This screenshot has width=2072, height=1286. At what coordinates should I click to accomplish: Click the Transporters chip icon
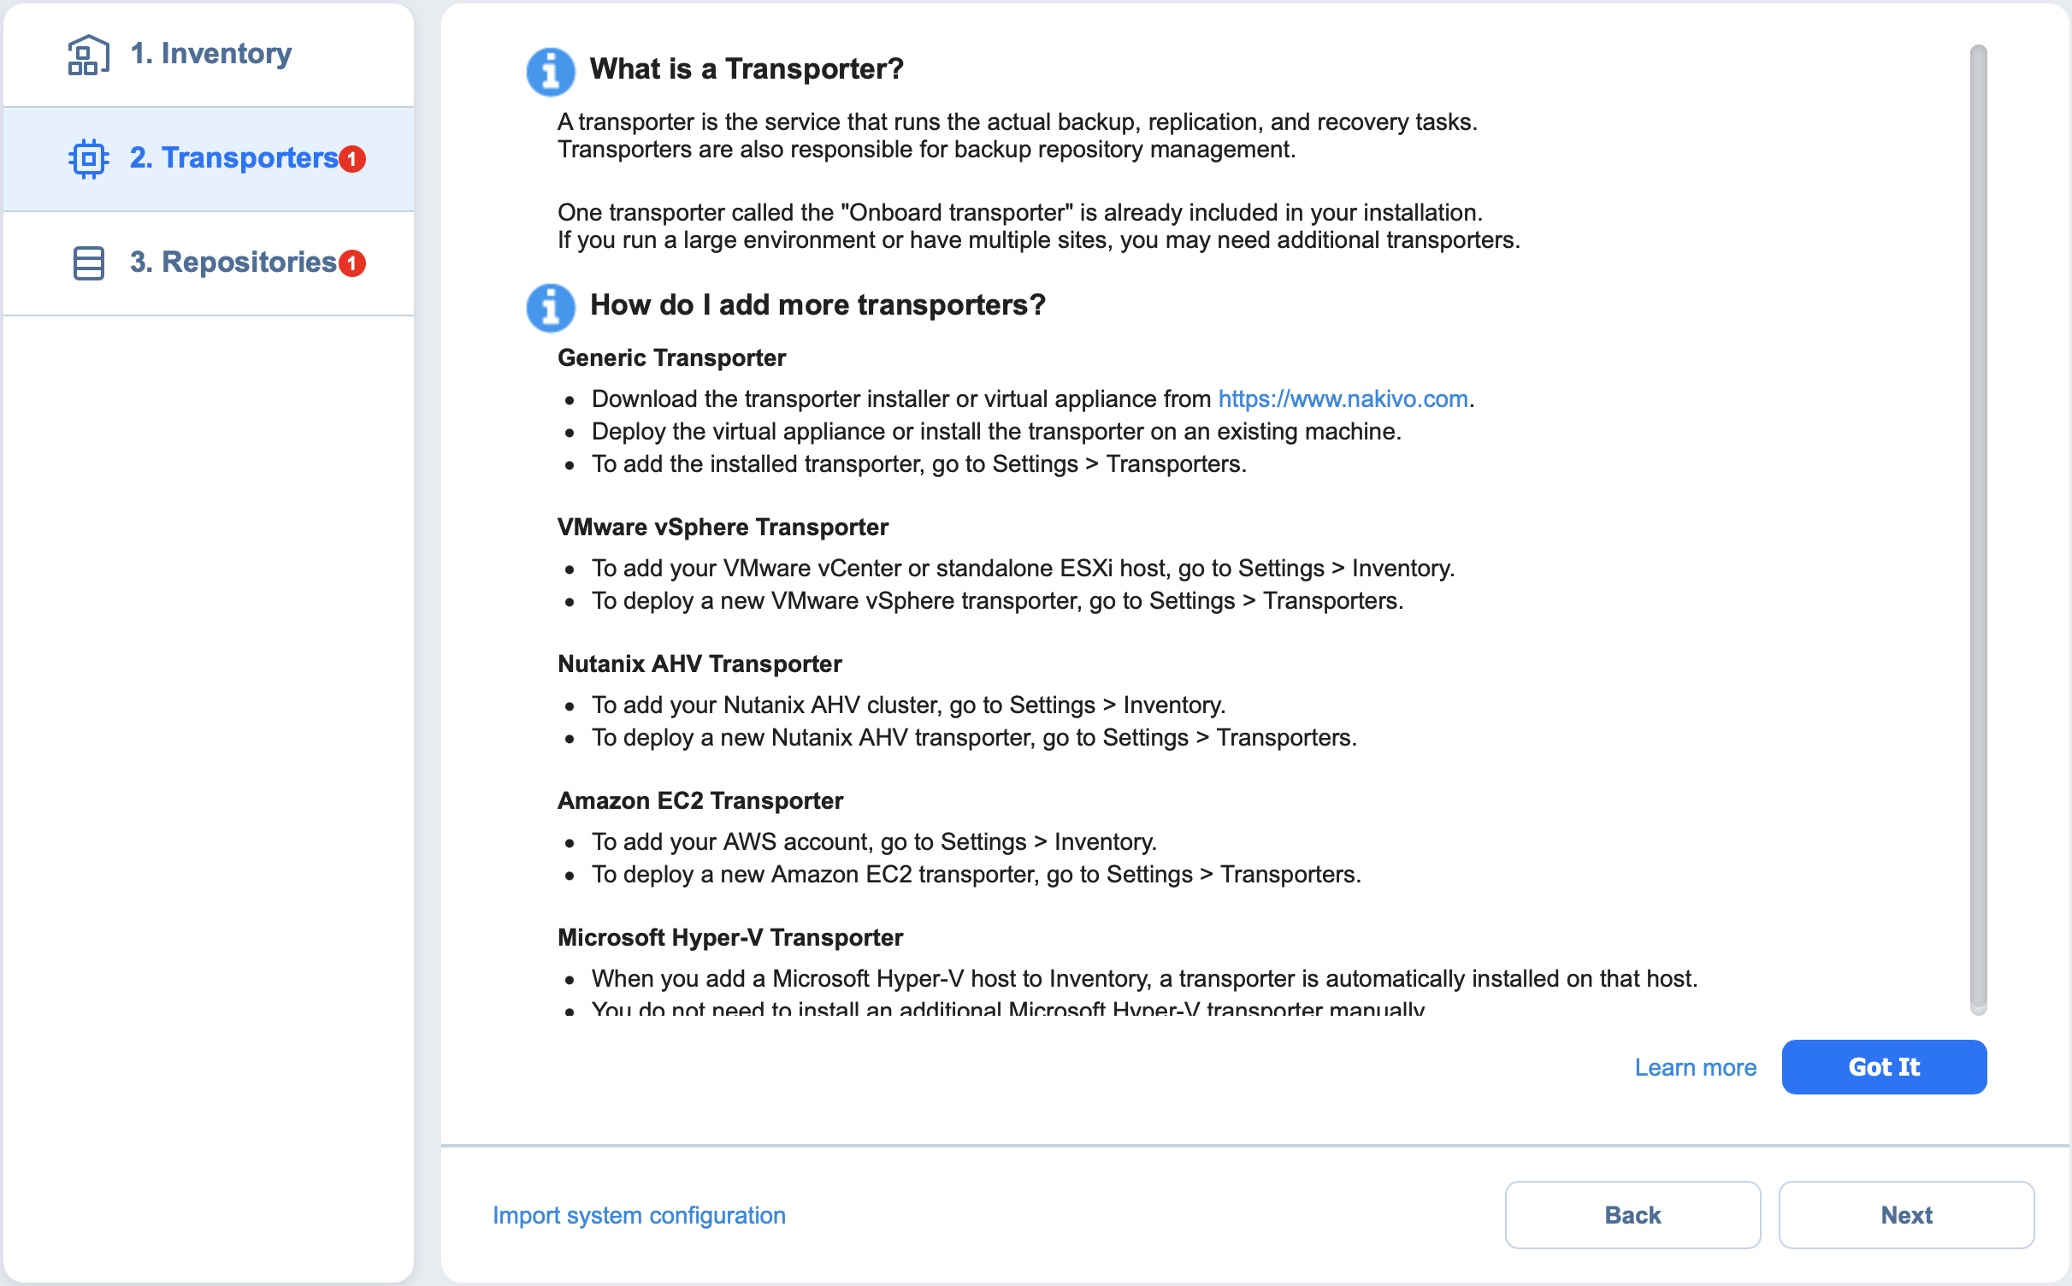tap(88, 158)
